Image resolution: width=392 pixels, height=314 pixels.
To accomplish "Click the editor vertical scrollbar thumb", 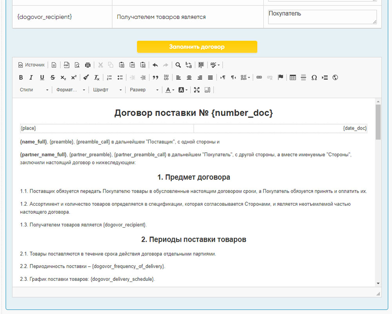I will (378, 122).
